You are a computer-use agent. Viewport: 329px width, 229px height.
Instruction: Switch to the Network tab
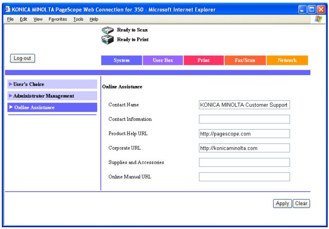point(287,60)
